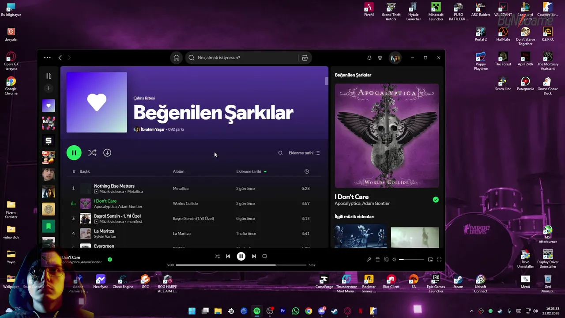The image size is (565, 318).
Task: Open Premiere Pro from the taskbar
Action: [x=283, y=311]
